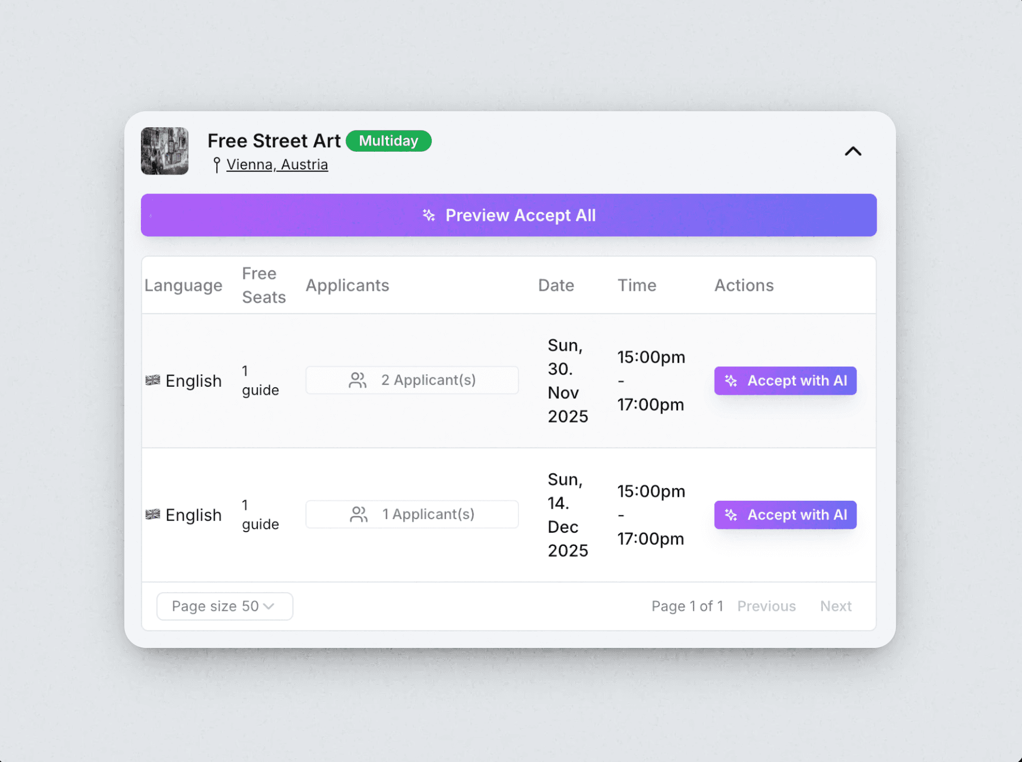Open the Vienna, Austria location link
The image size is (1022, 762).
277,165
